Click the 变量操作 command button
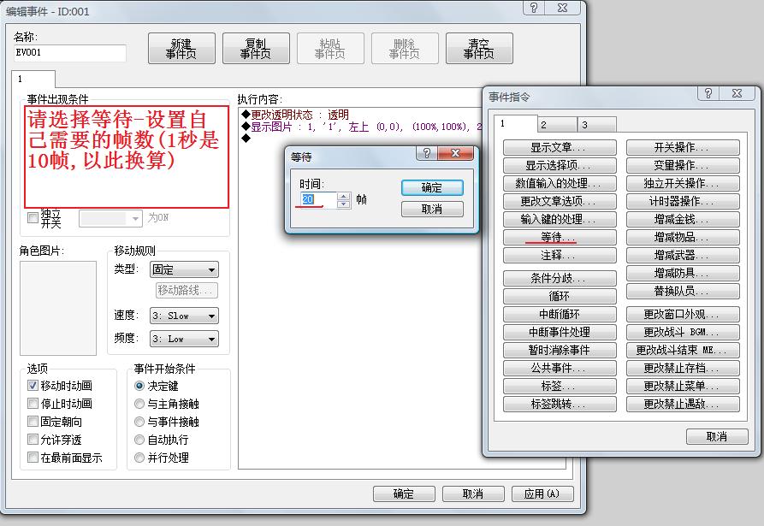The image size is (764, 526). point(683,166)
